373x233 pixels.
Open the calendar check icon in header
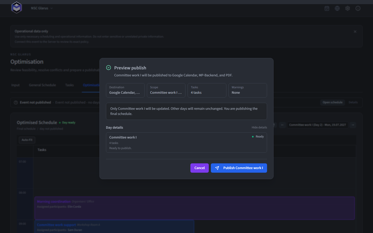(x=327, y=8)
